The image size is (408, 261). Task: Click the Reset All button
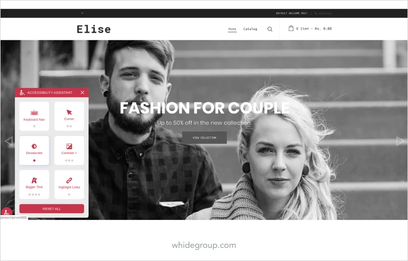click(x=51, y=209)
